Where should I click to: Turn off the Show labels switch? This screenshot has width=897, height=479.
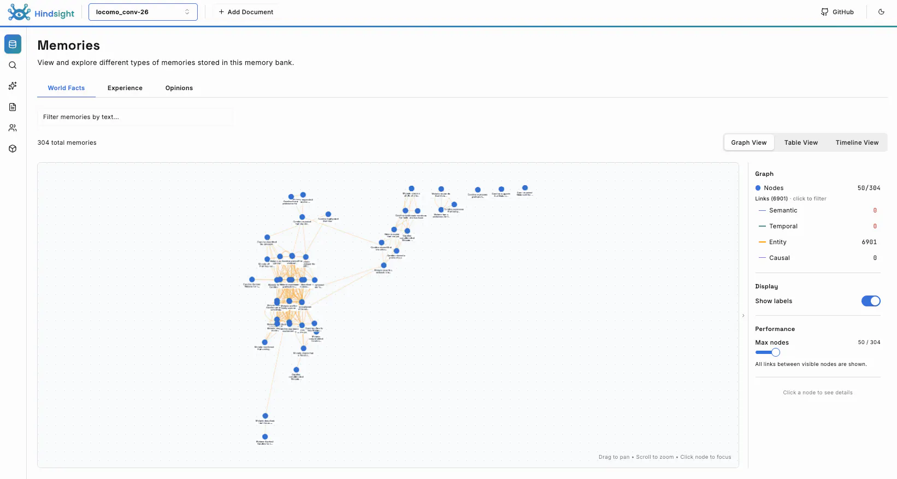click(x=871, y=301)
